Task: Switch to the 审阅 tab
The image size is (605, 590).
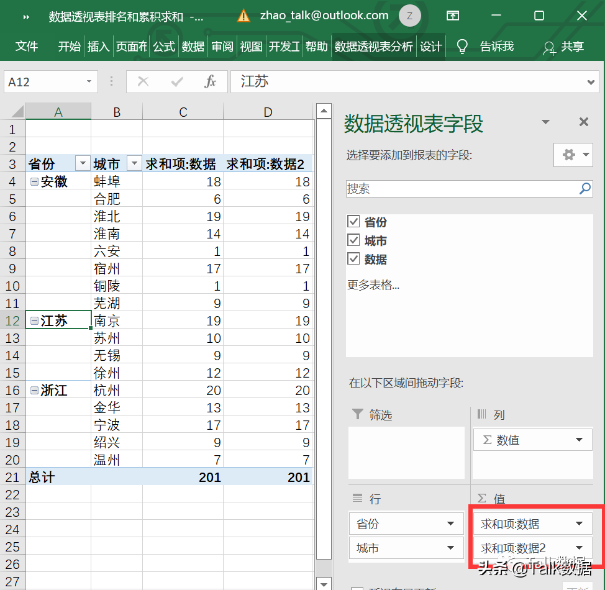Action: 222,47
